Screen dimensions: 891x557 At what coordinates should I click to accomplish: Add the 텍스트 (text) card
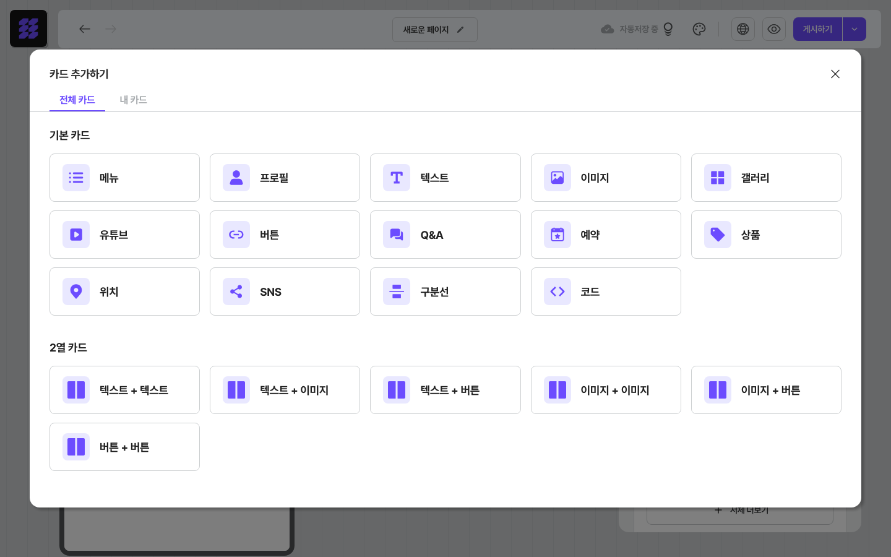tap(445, 178)
